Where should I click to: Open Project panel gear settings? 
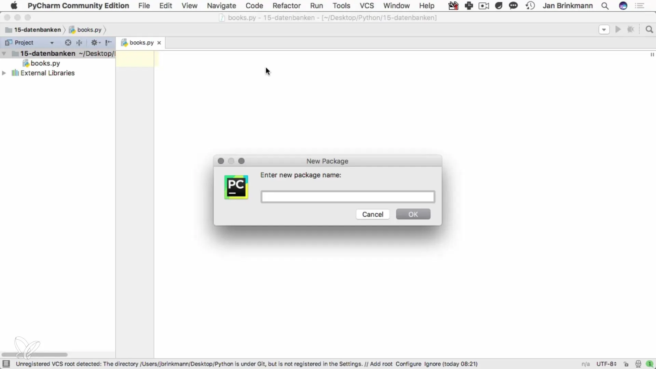click(x=95, y=43)
